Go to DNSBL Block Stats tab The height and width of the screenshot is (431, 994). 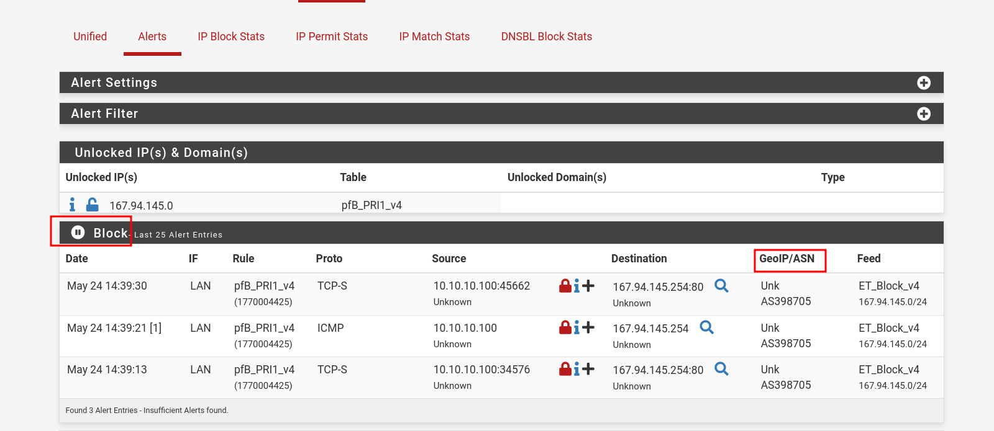tap(546, 37)
